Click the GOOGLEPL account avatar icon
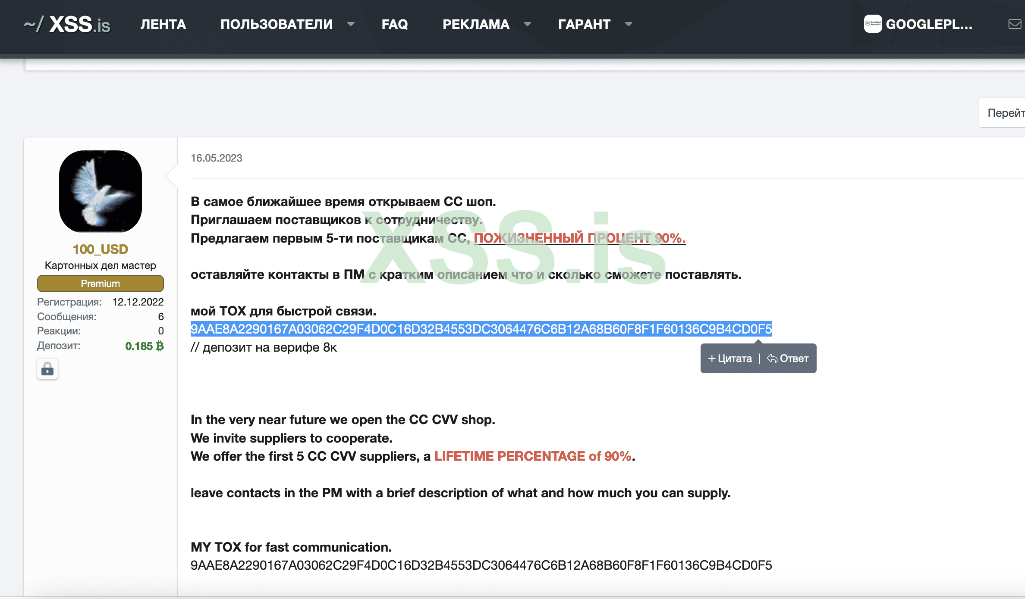1025x599 pixels. pyautogui.click(x=873, y=24)
